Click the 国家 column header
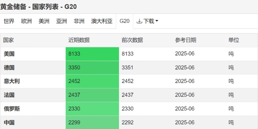The width and height of the screenshot is (258, 129). [8, 40]
